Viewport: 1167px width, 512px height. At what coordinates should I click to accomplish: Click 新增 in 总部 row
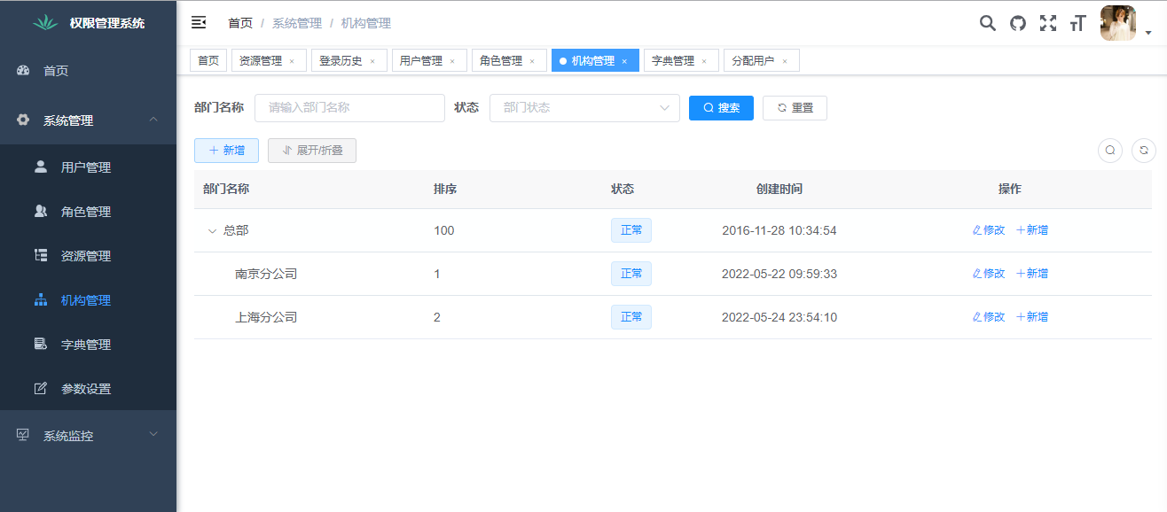1032,230
